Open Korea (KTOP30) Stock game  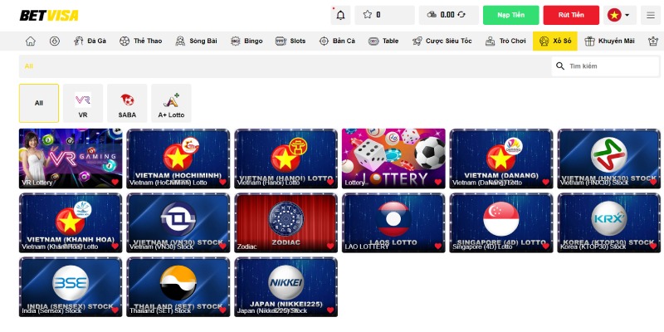coord(608,222)
